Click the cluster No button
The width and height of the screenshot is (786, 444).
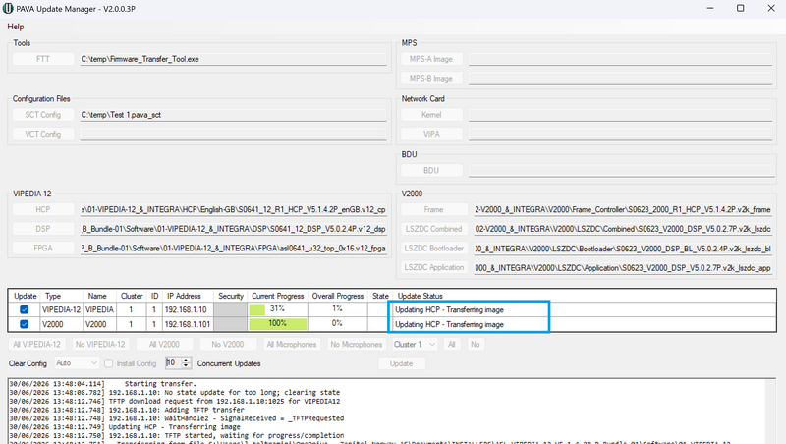point(476,344)
